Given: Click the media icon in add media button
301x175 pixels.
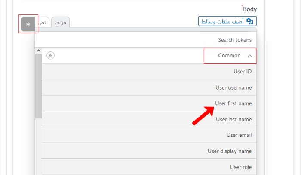Looking at the screenshot, I should click(249, 21).
